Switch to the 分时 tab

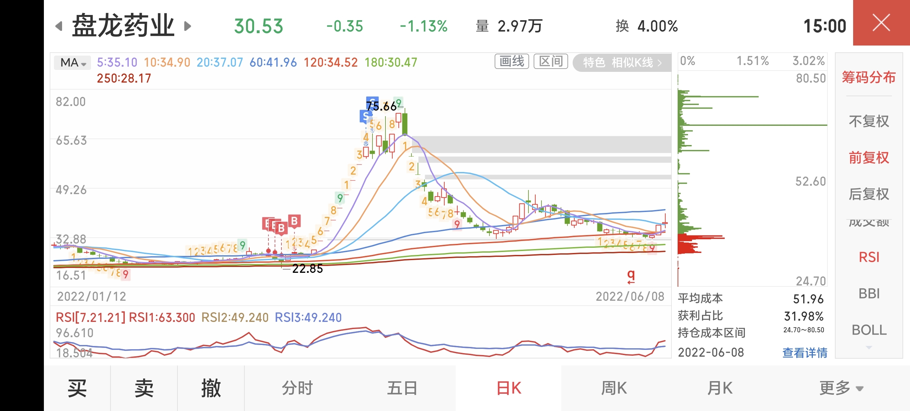point(297,388)
